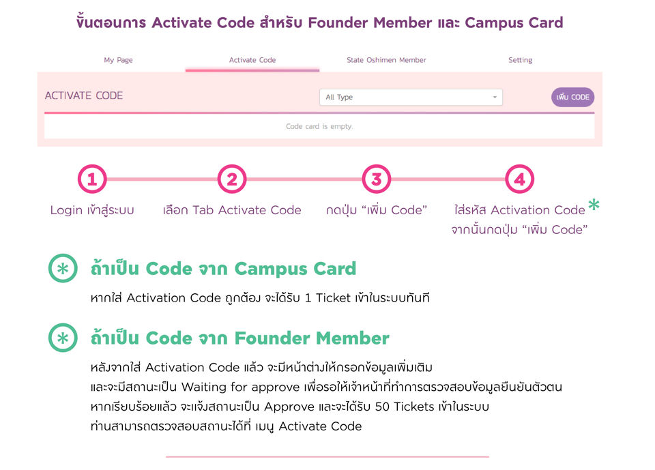
Task: Click the 'Login เข้าสู่ระบบ' step label
Action: click(x=92, y=210)
